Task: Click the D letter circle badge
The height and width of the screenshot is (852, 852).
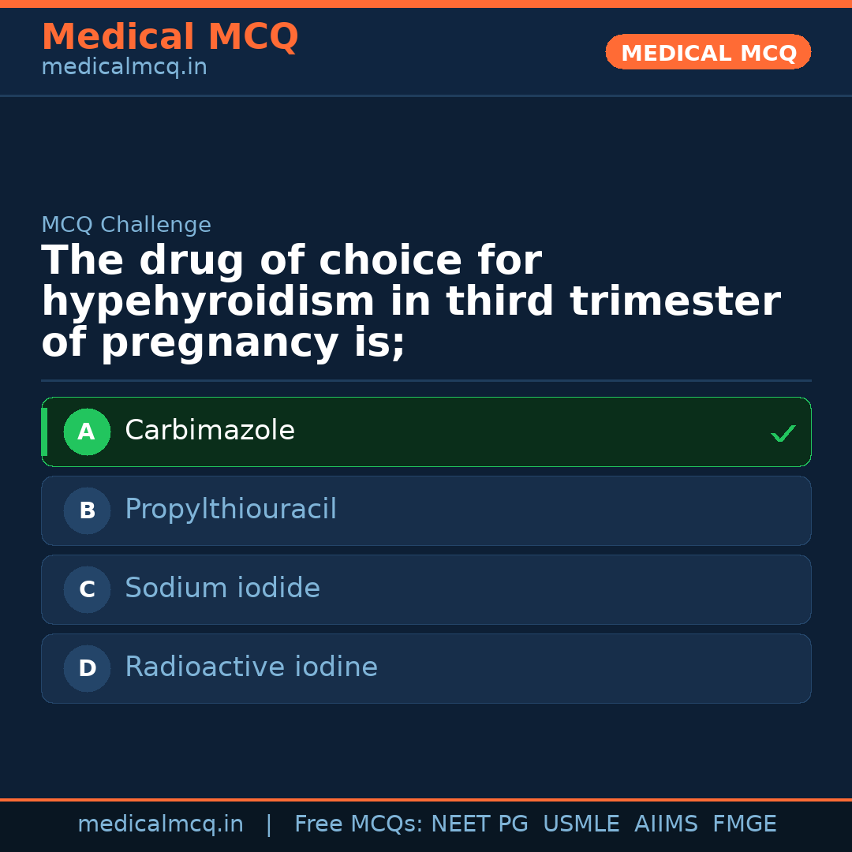Action: coord(87,668)
